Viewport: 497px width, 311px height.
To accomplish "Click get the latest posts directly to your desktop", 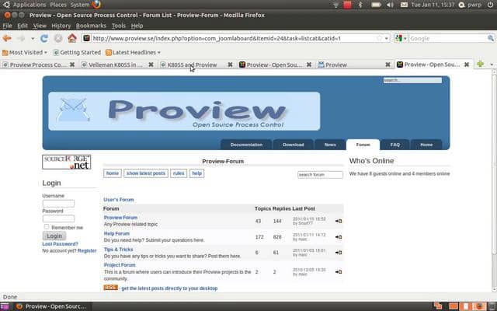I will coord(169,288).
